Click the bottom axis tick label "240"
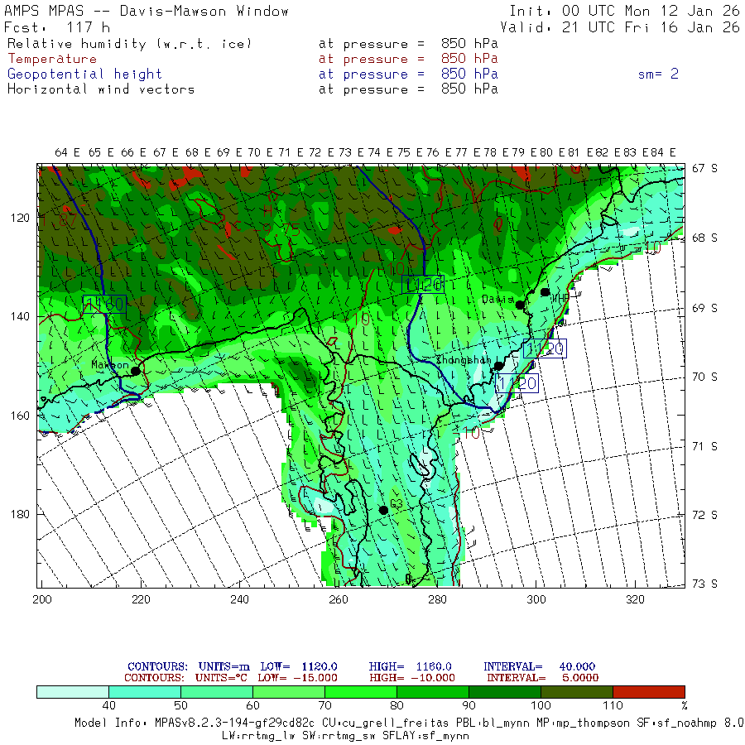 click(239, 599)
